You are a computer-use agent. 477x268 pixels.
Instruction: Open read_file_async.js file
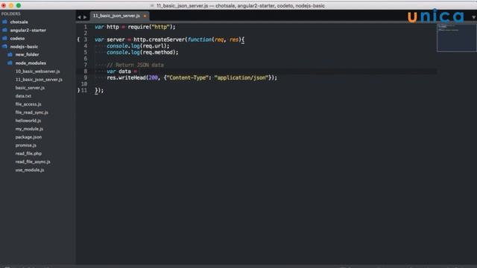33,162
